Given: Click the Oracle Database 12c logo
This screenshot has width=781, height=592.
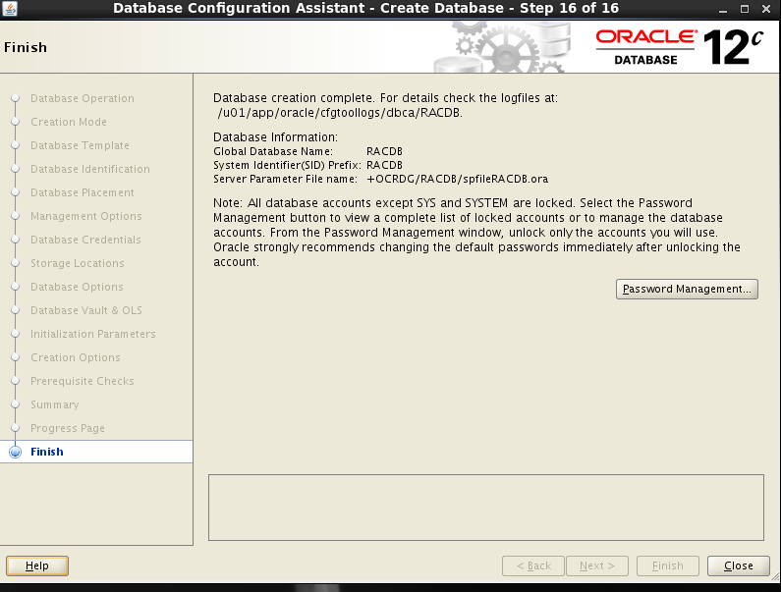Looking at the screenshot, I should pos(680,47).
